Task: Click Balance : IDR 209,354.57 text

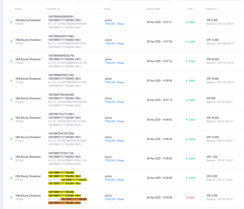Action: coord(220,43)
